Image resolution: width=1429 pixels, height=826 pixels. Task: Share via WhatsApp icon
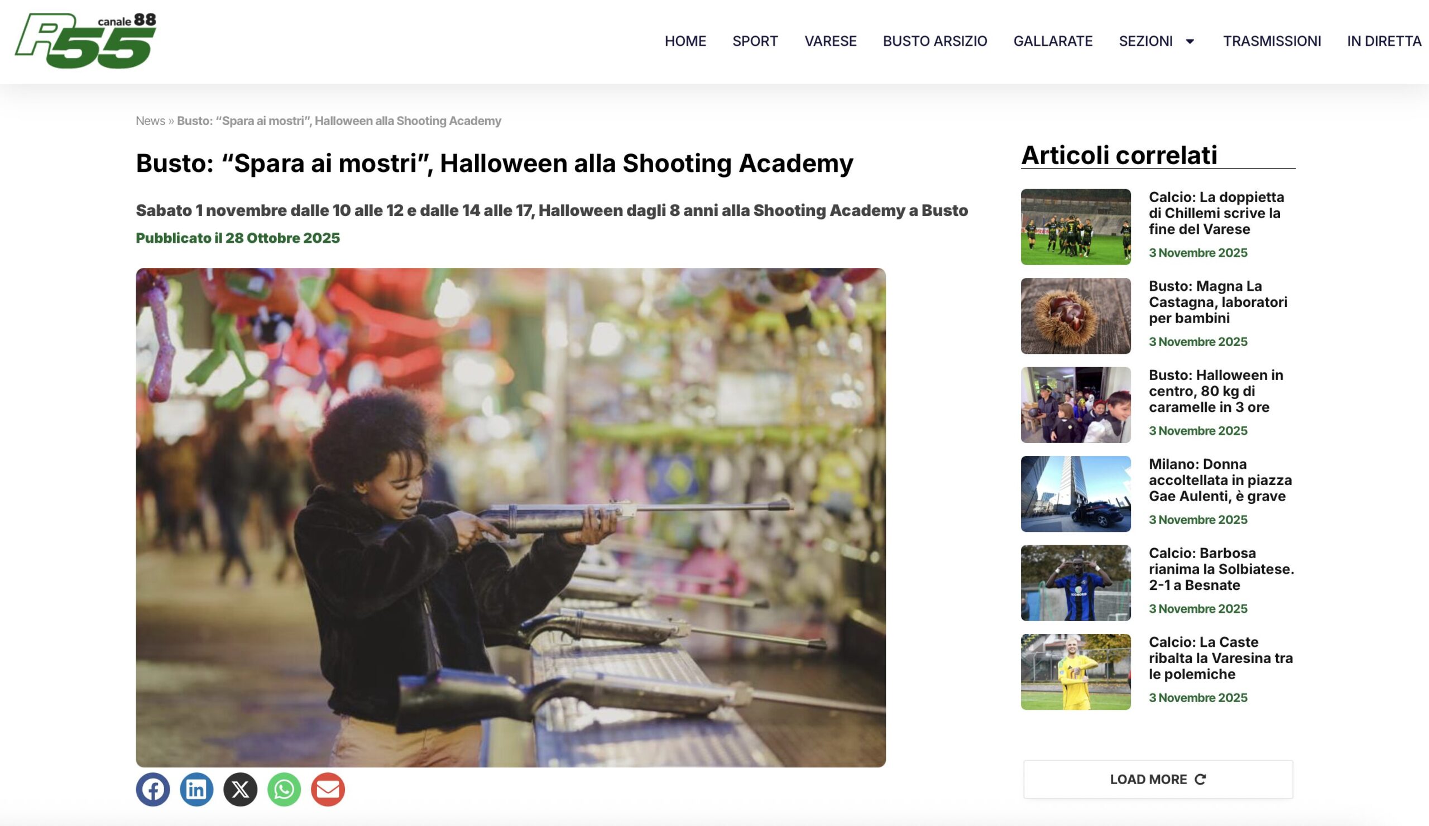point(284,789)
